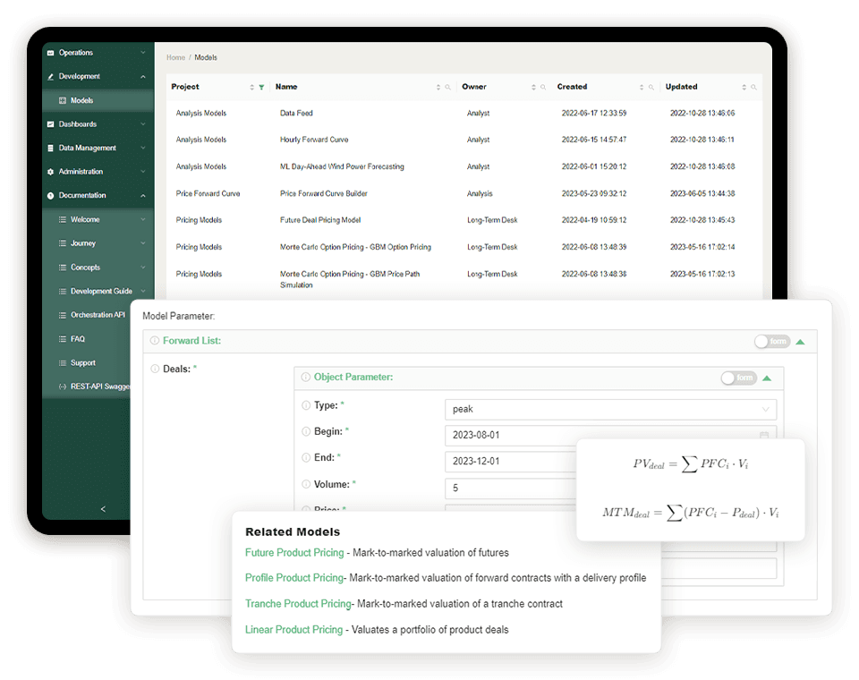Click the Data Management sidebar icon

pos(52,148)
